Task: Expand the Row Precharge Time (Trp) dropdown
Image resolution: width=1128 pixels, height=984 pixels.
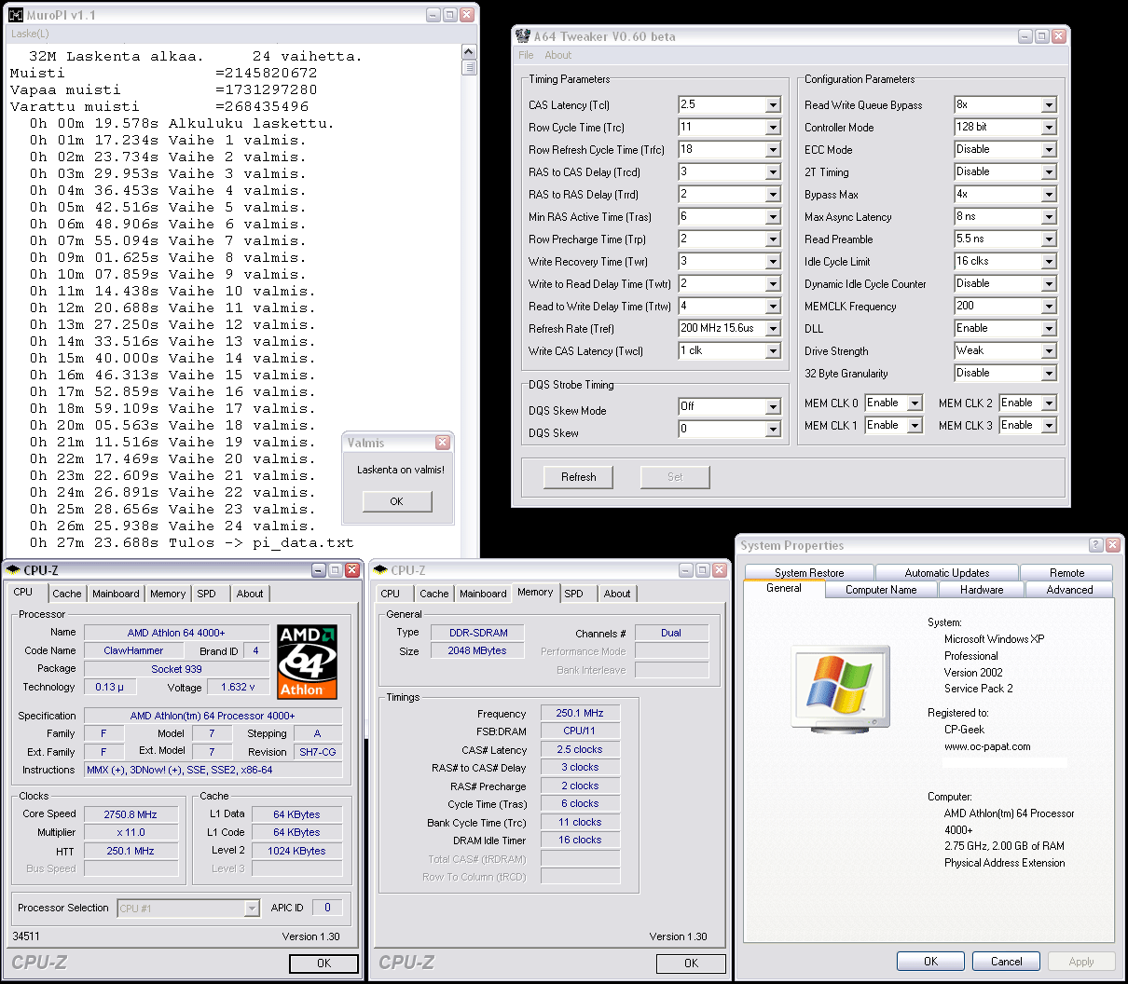Action: [773, 239]
